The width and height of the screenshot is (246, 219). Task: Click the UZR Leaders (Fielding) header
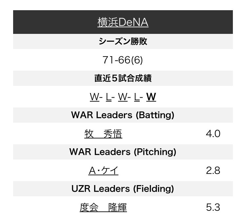[123, 189]
